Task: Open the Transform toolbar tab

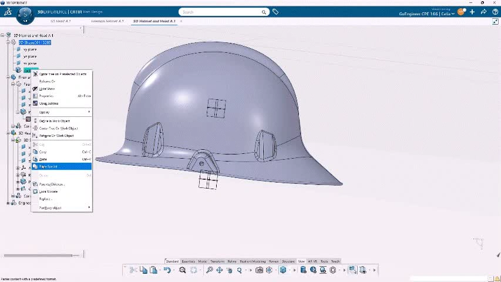Action: click(x=217, y=261)
